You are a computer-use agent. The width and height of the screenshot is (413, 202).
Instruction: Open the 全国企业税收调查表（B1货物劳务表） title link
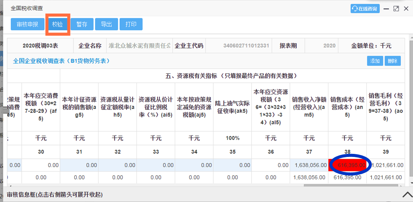pos(61,61)
